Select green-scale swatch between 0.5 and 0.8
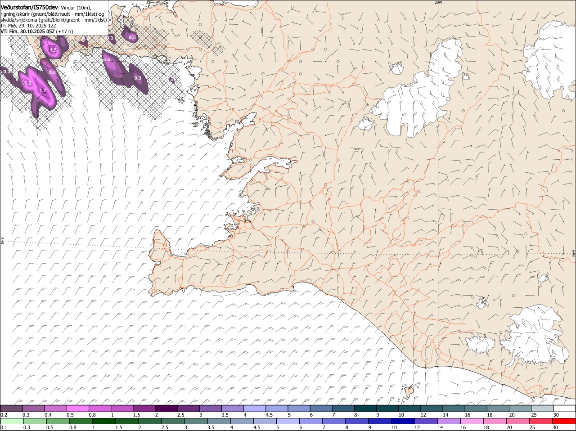Viewport: 576px width, 431px height. click(58, 421)
